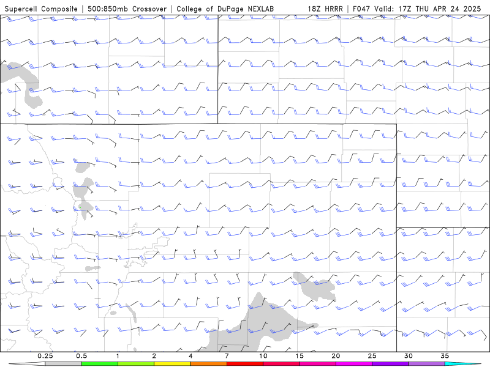Click the 0.5 legend value

click(81, 356)
